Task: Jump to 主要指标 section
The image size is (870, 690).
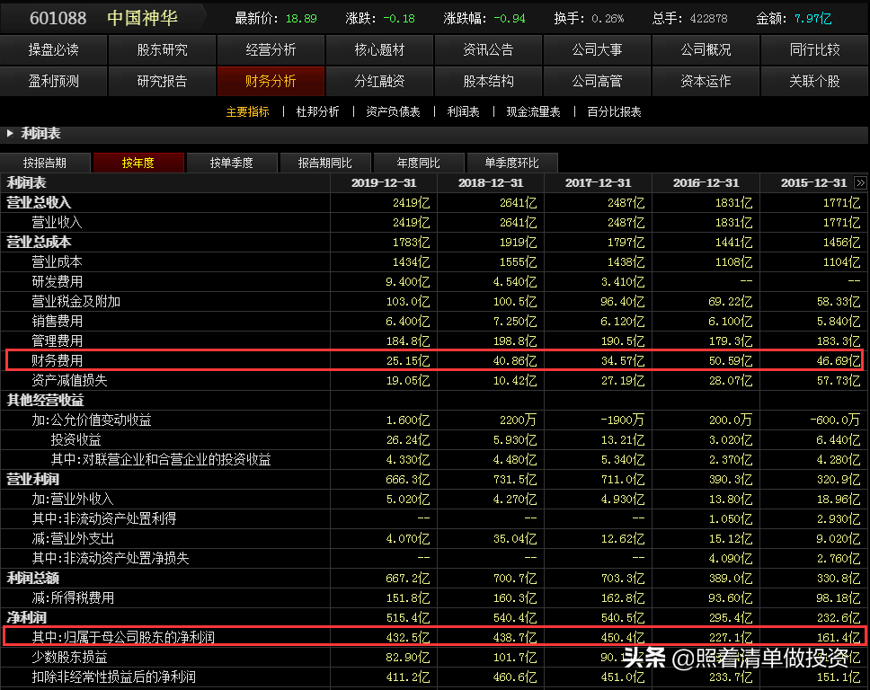Action: [247, 112]
